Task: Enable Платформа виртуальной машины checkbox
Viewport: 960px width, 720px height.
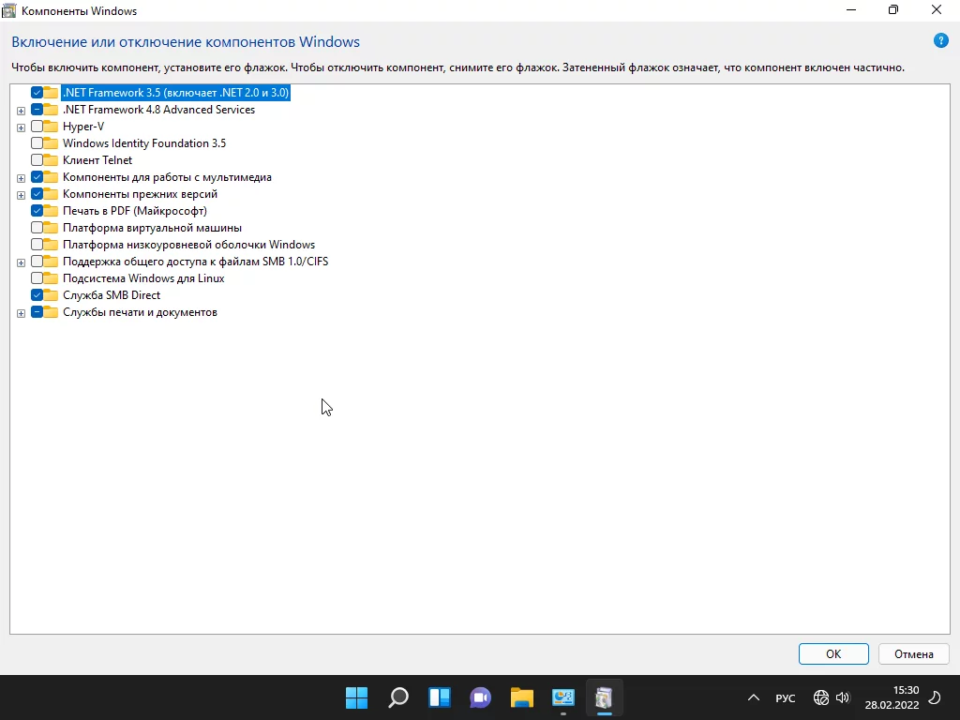Action: tap(37, 228)
